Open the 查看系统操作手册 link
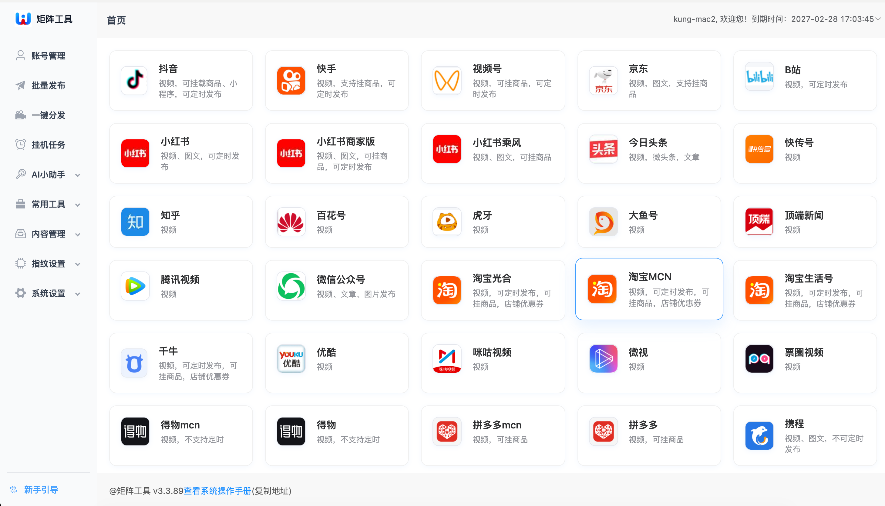This screenshot has height=506, width=885. pos(217,491)
